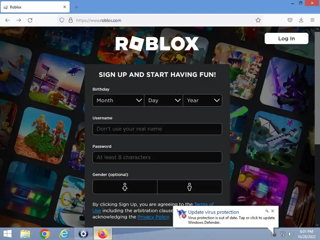Open the network tray icon

point(283,234)
